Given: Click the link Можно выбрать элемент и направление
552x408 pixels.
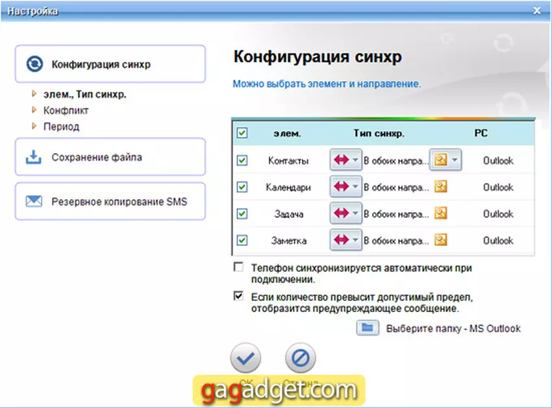Looking at the screenshot, I should (x=326, y=84).
